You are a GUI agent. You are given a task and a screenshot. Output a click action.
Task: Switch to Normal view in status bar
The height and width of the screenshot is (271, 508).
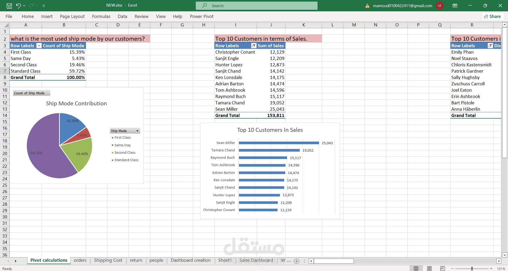[416, 268]
